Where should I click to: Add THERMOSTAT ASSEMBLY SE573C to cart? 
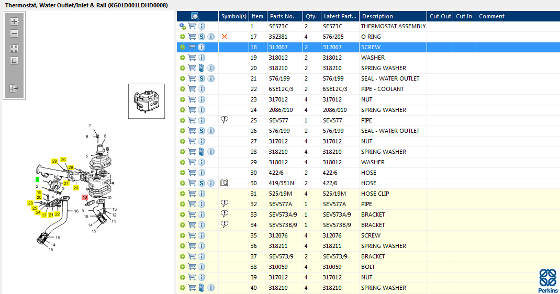click(x=192, y=26)
